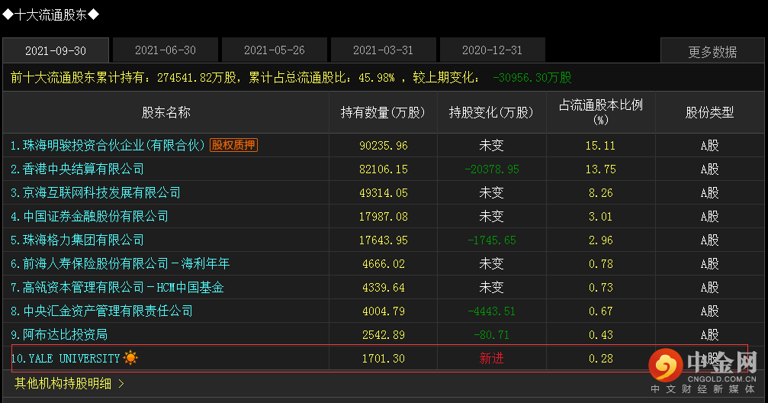Select holding value 1701.30
768x403 pixels.
click(384, 359)
